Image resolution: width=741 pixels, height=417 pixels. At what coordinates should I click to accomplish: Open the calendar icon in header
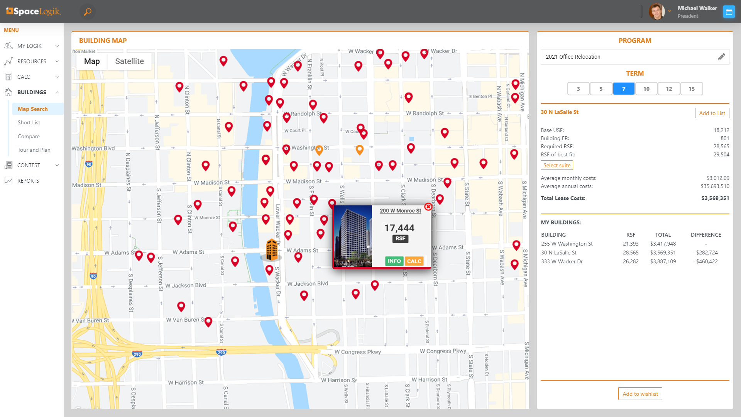point(729,12)
